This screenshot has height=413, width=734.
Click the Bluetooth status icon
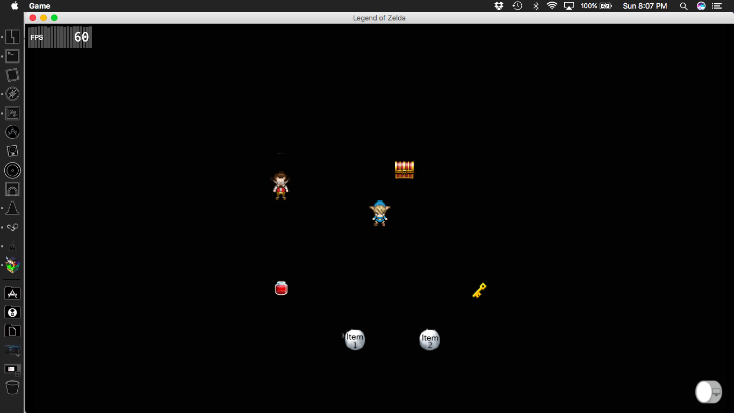[x=536, y=6]
